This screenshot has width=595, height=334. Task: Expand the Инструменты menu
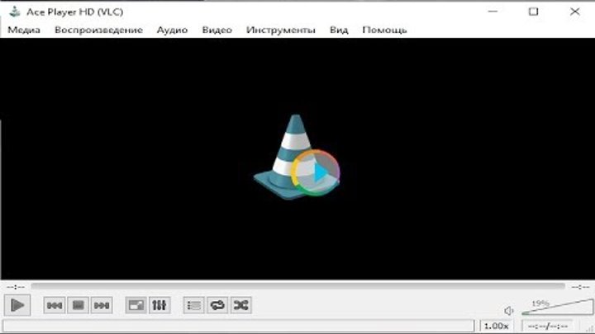pyautogui.click(x=280, y=30)
